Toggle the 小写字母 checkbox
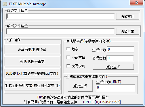145x107 pixels. [68, 57]
